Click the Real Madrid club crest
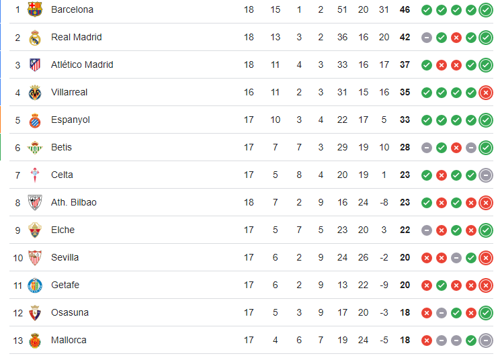 34,37
